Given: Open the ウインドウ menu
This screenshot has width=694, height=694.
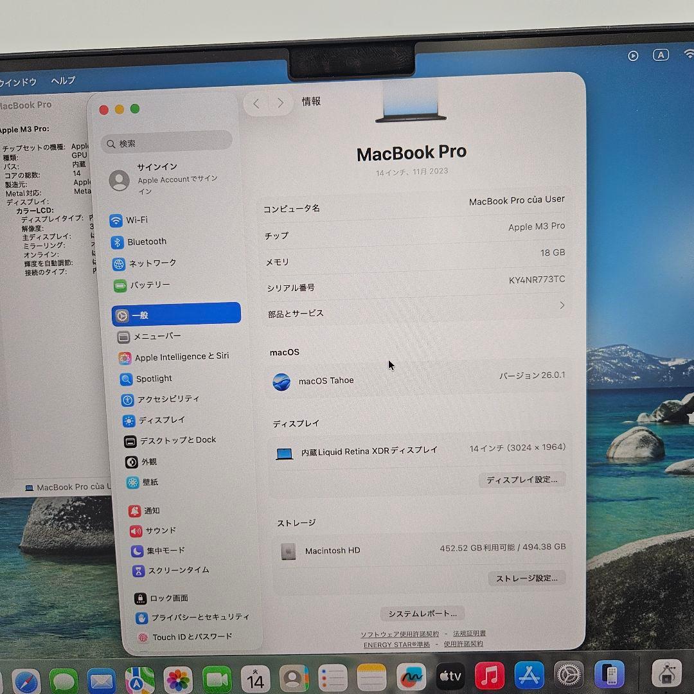Looking at the screenshot, I should [x=18, y=80].
